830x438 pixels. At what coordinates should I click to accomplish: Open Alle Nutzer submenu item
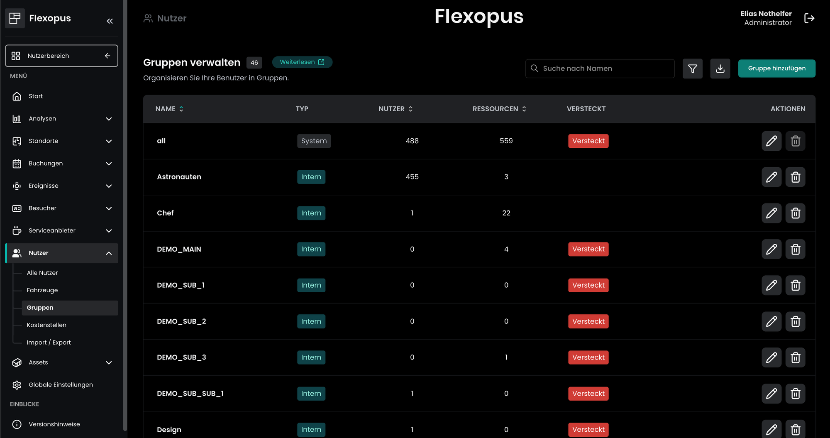42,273
